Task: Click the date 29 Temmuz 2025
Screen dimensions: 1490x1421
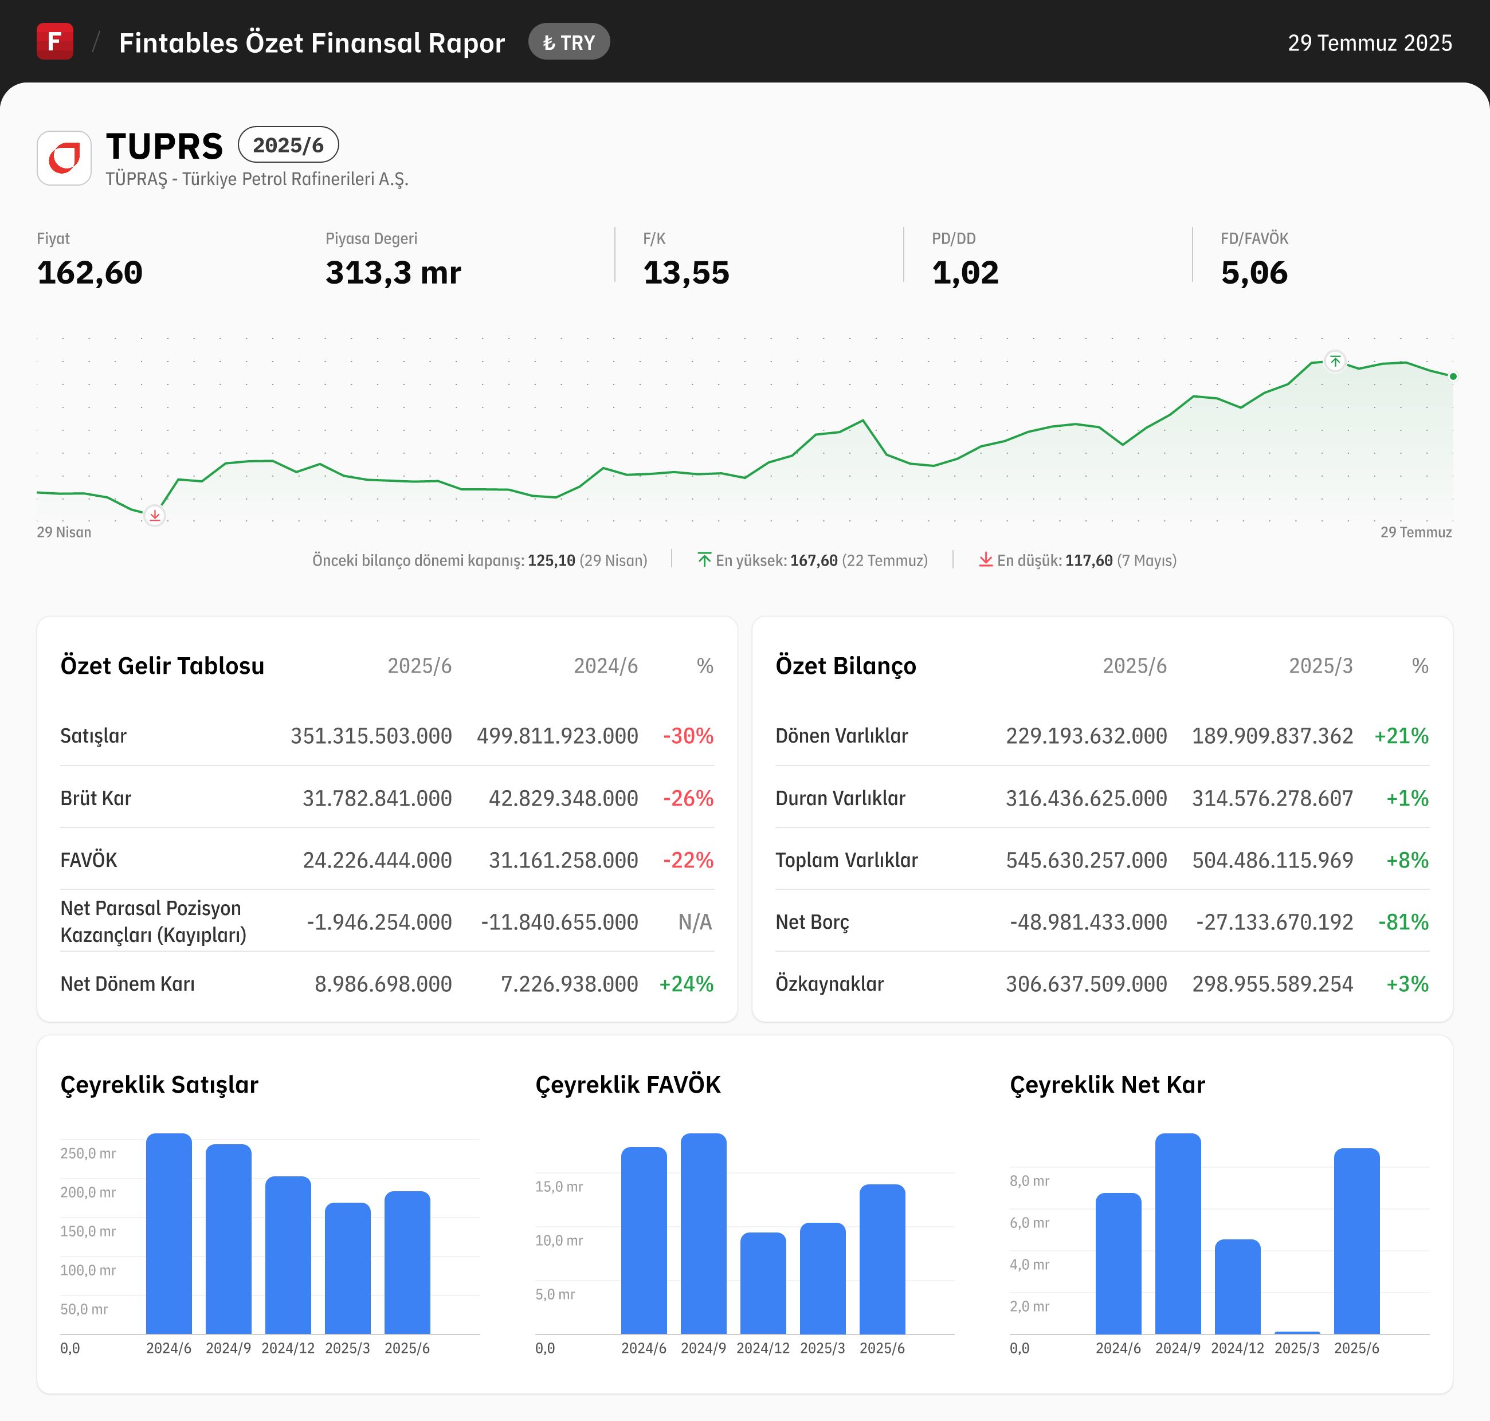Action: [1370, 43]
